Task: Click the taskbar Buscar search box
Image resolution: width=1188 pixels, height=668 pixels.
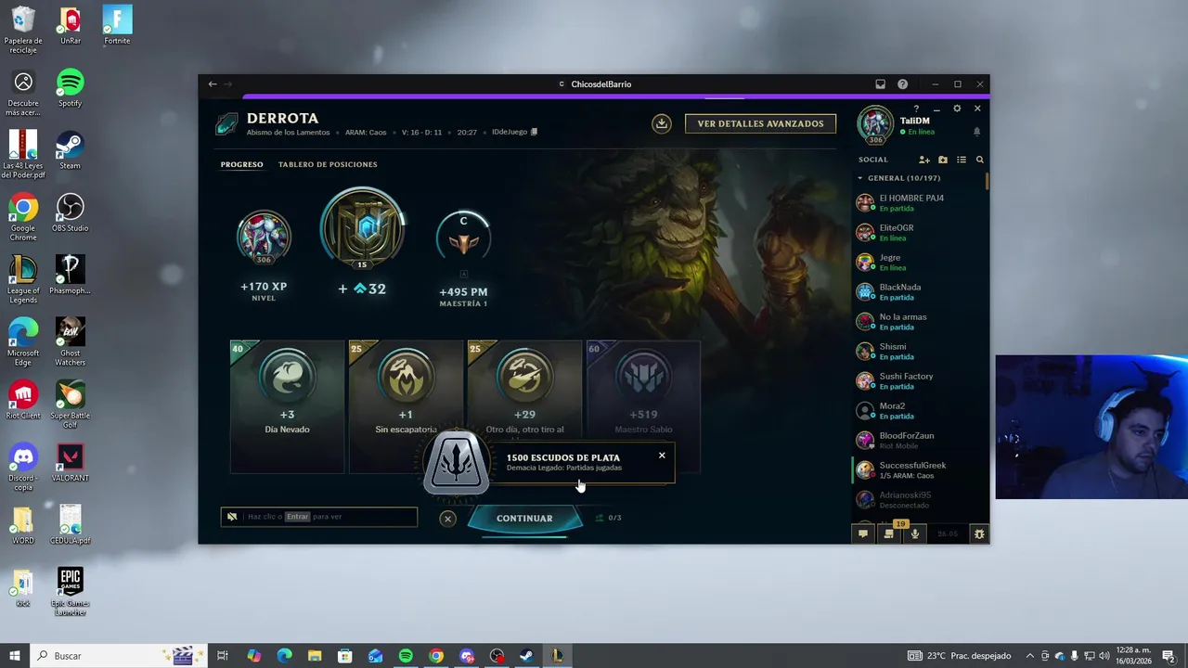Action: coord(118,656)
